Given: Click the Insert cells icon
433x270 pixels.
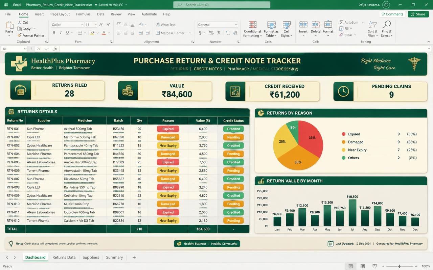Looking at the screenshot, I should [303, 25].
